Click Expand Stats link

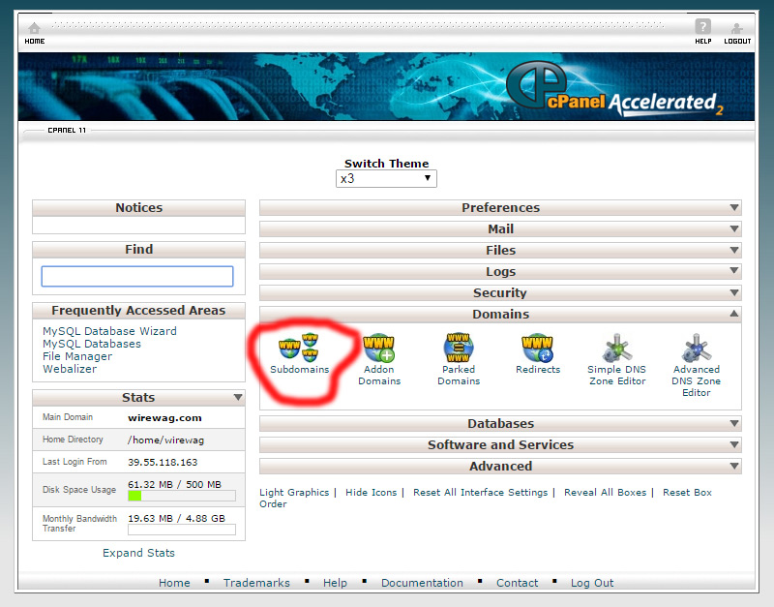click(x=138, y=553)
